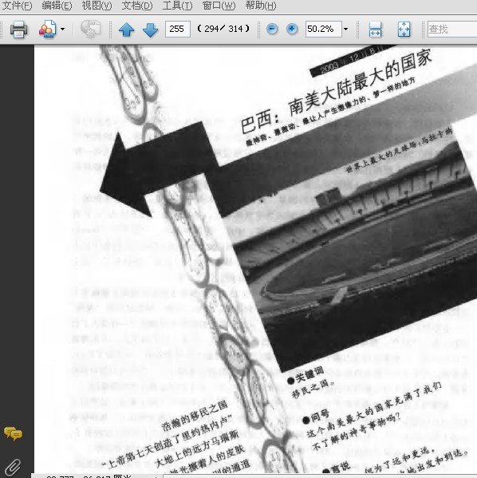Click the Print icon

[18, 30]
